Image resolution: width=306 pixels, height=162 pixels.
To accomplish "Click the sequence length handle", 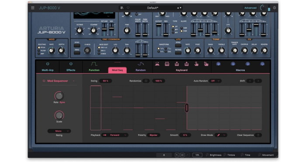I will (x=187, y=108).
